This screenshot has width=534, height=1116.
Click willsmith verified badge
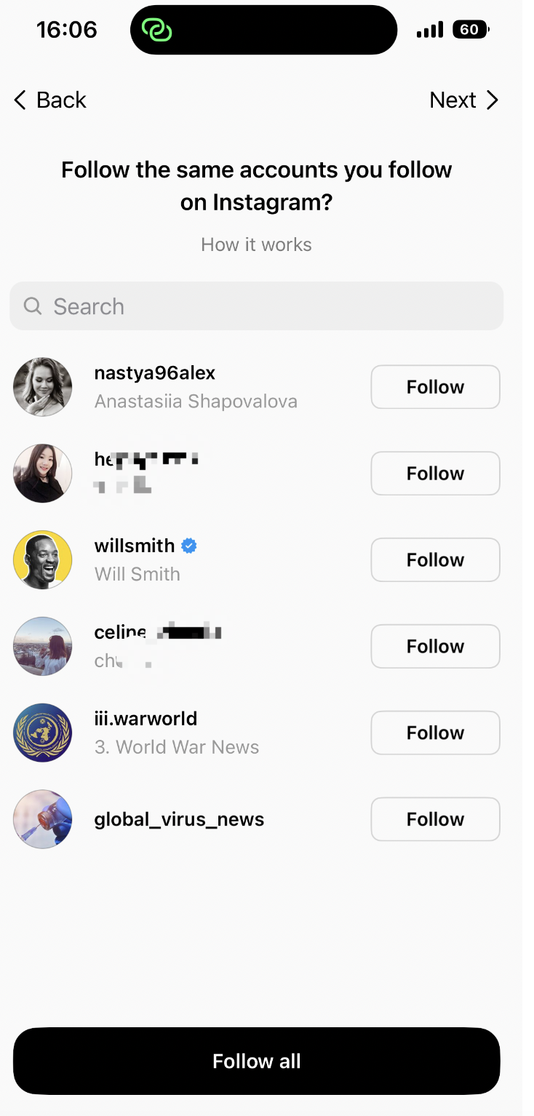(x=189, y=546)
